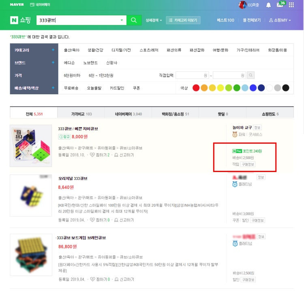Open the apps grid icon

click(291, 5)
